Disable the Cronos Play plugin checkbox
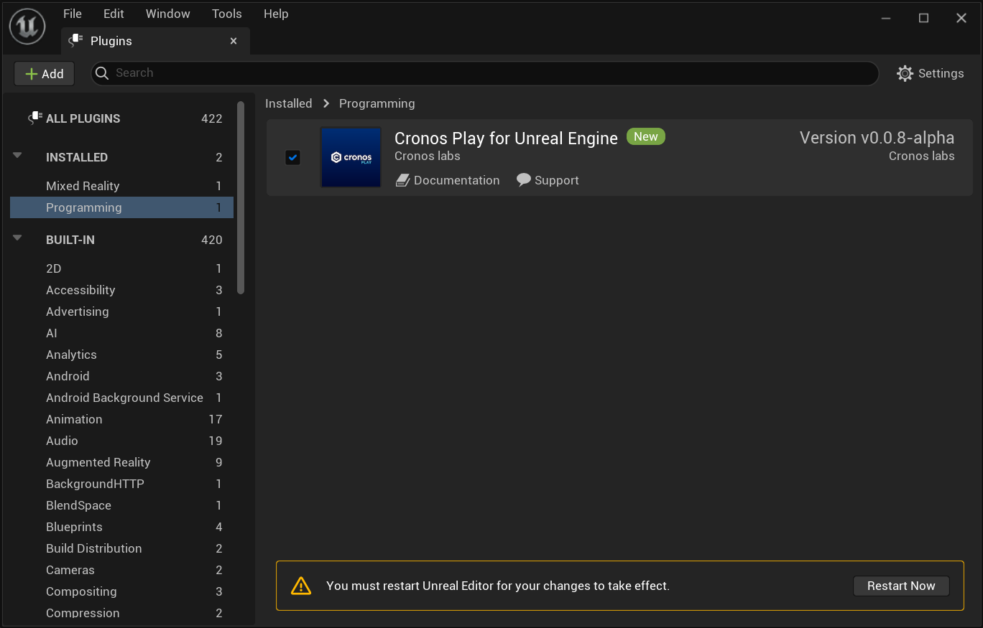Image resolution: width=983 pixels, height=628 pixels. point(292,157)
